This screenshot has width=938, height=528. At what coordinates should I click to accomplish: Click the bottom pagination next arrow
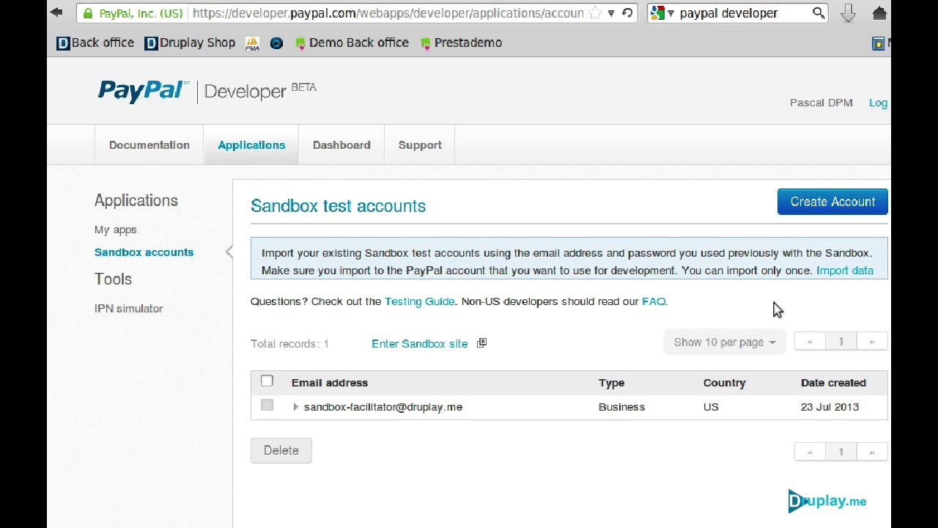pyautogui.click(x=871, y=452)
